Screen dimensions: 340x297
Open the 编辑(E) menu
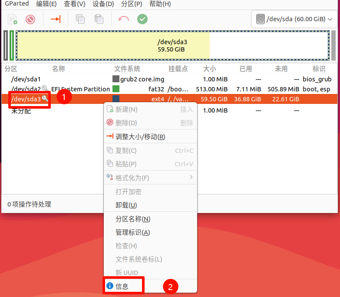46,3
